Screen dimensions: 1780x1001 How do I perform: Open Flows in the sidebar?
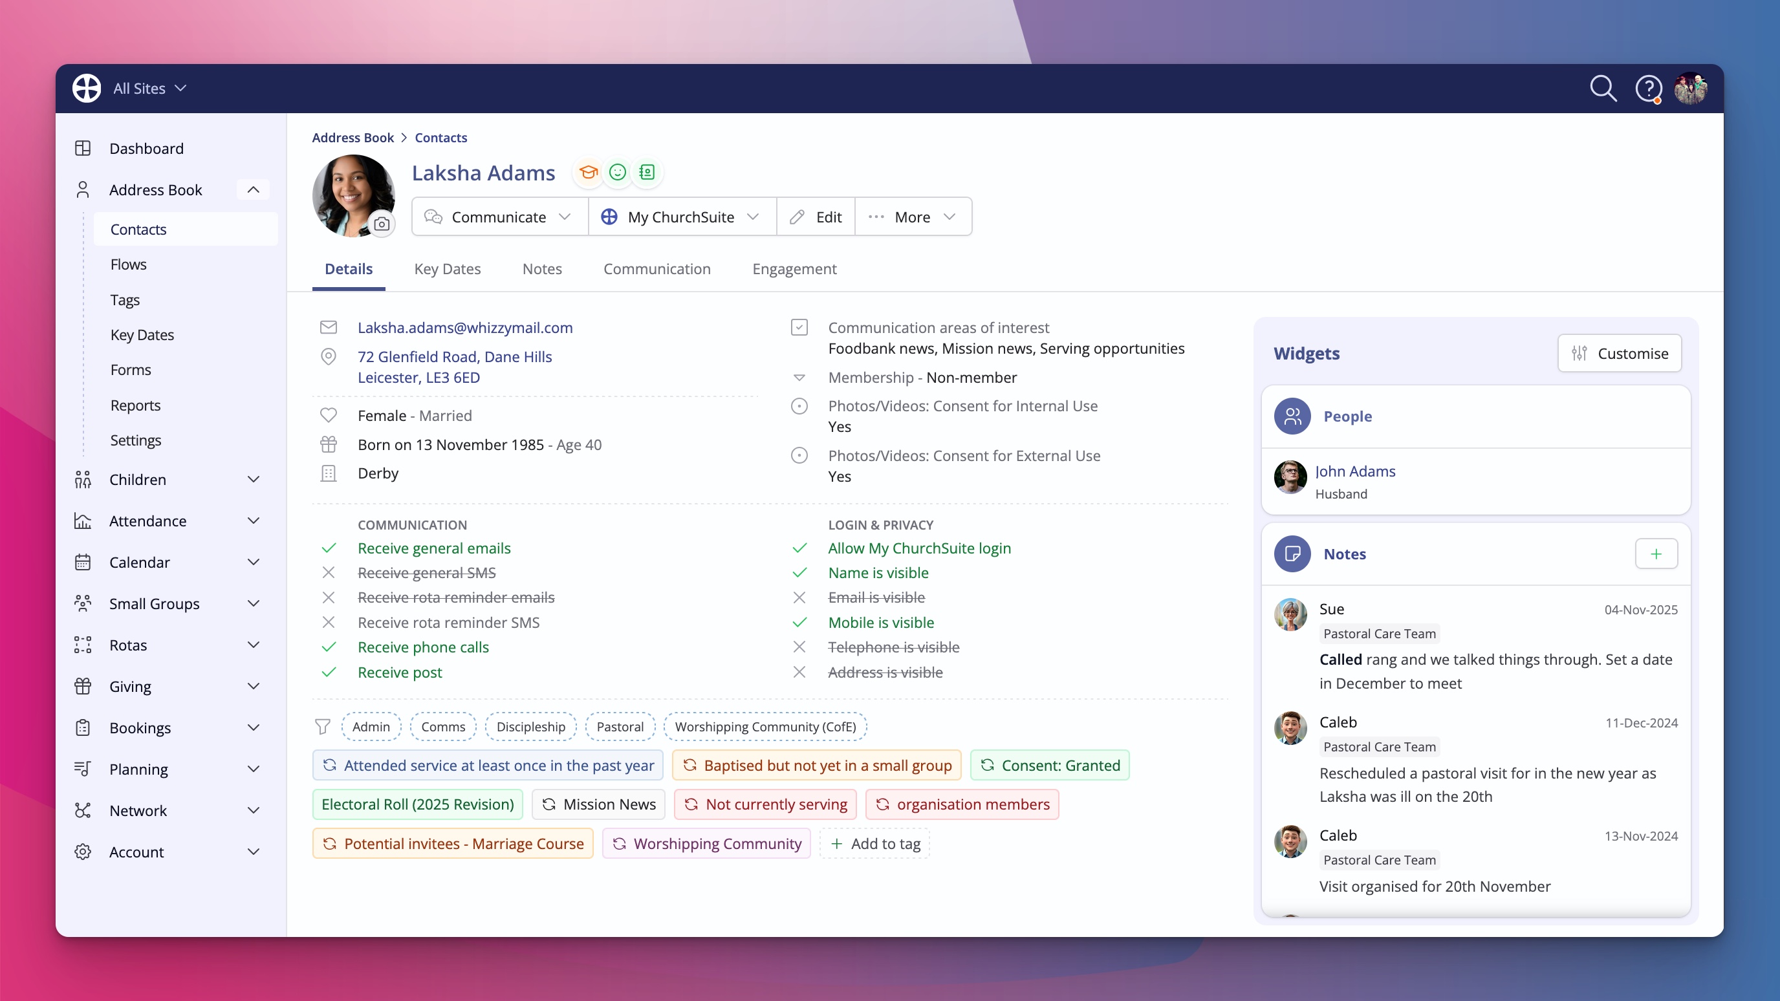[129, 264]
